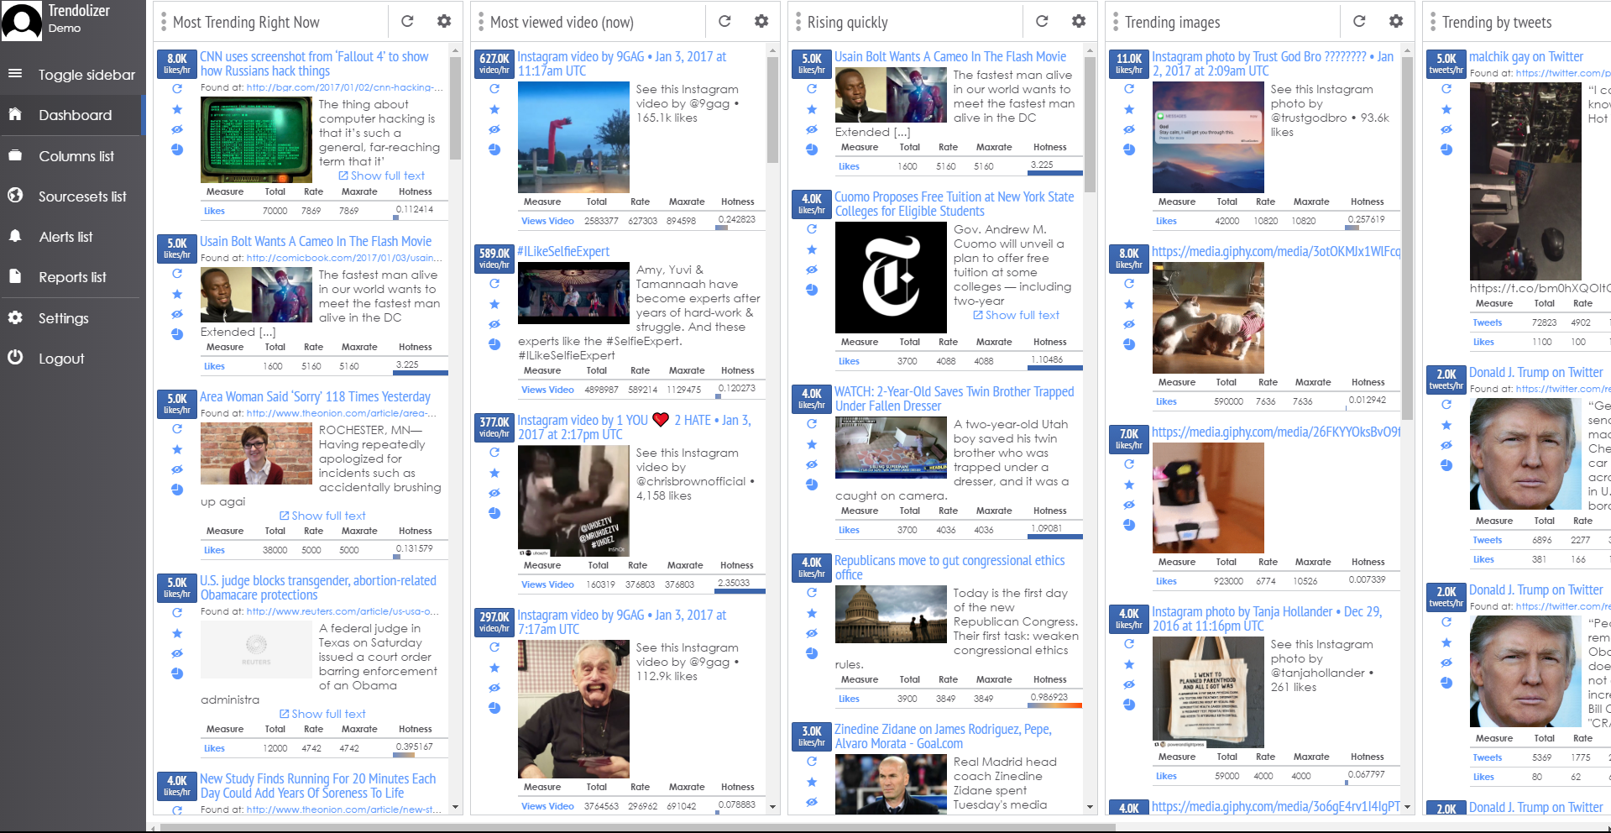The height and width of the screenshot is (833, 1611).
Task: Click hotness bar of 1 YOU 2 HATE video
Action: 740,592
